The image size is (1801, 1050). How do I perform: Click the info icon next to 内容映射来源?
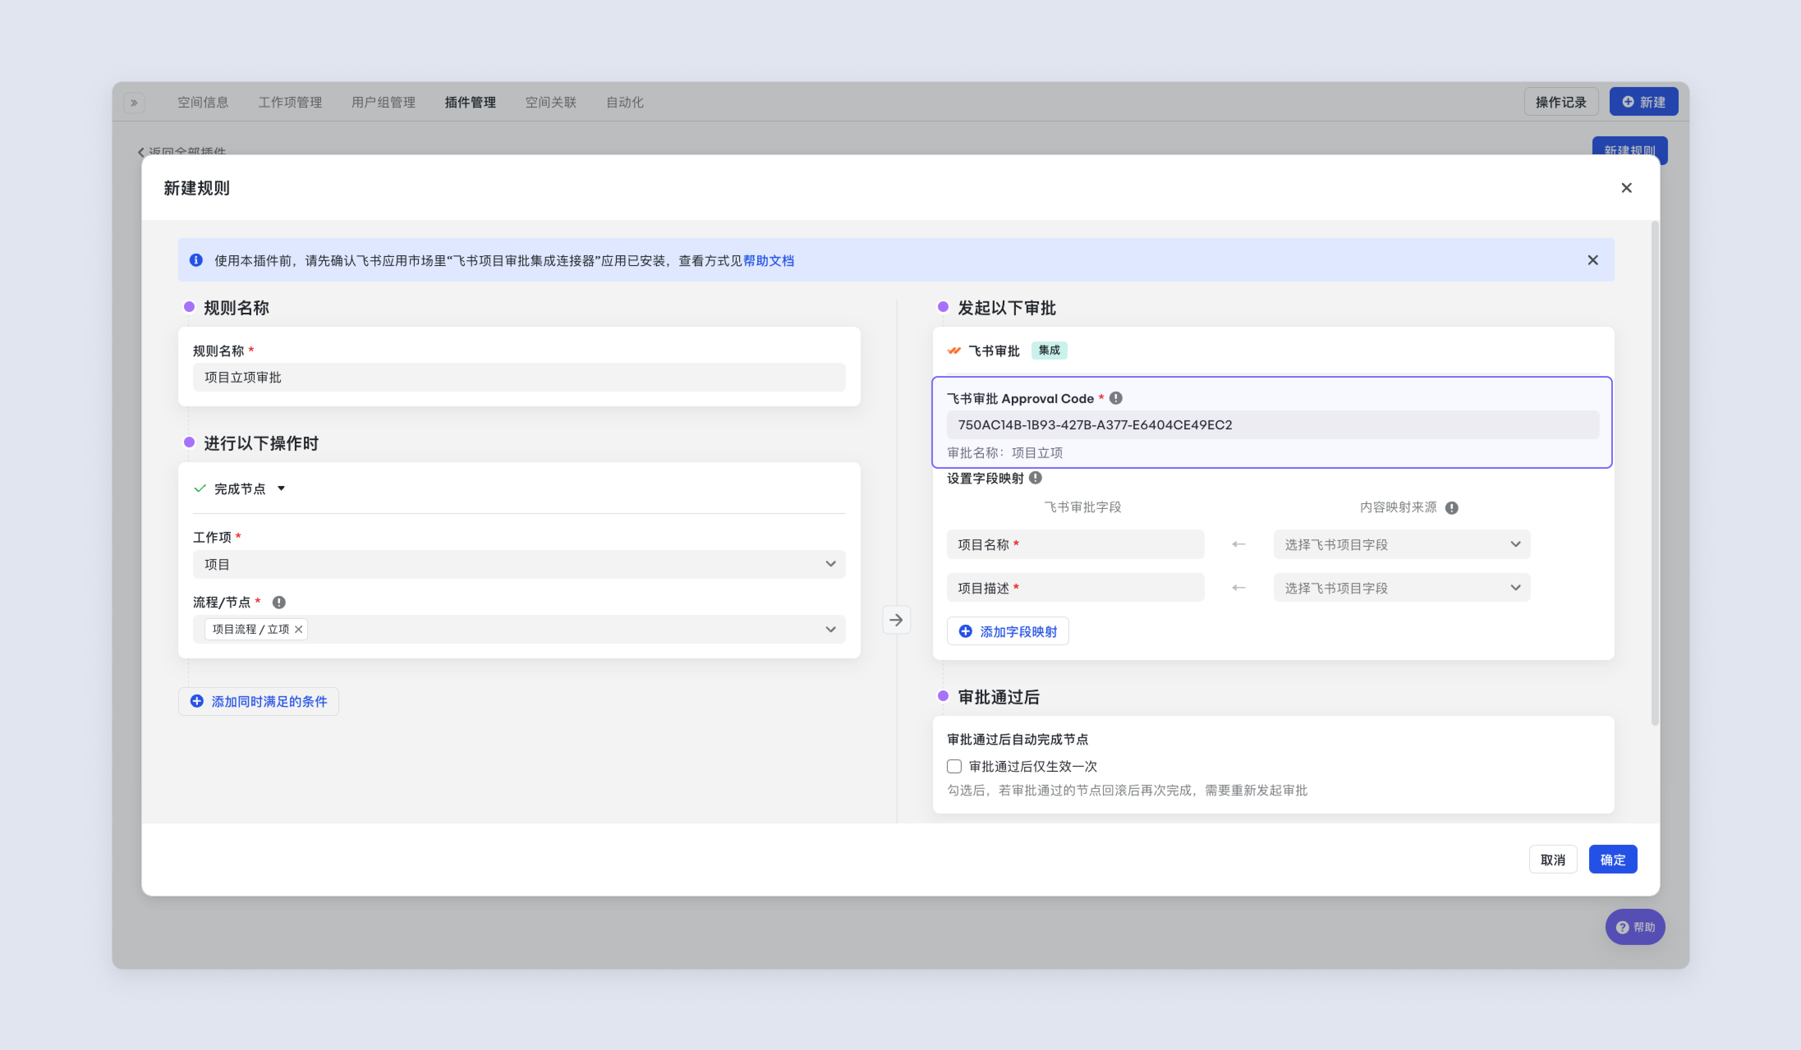coord(1452,508)
